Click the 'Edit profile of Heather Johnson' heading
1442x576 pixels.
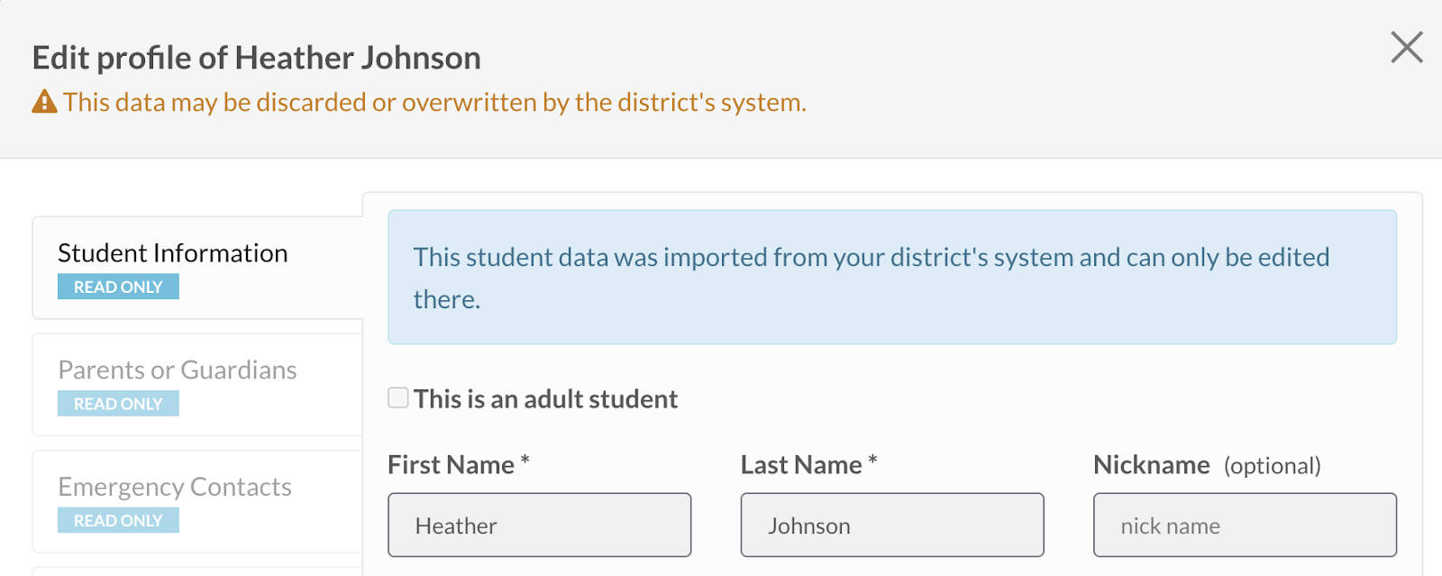[257, 58]
